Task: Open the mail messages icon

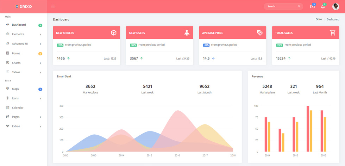Action: point(312,7)
